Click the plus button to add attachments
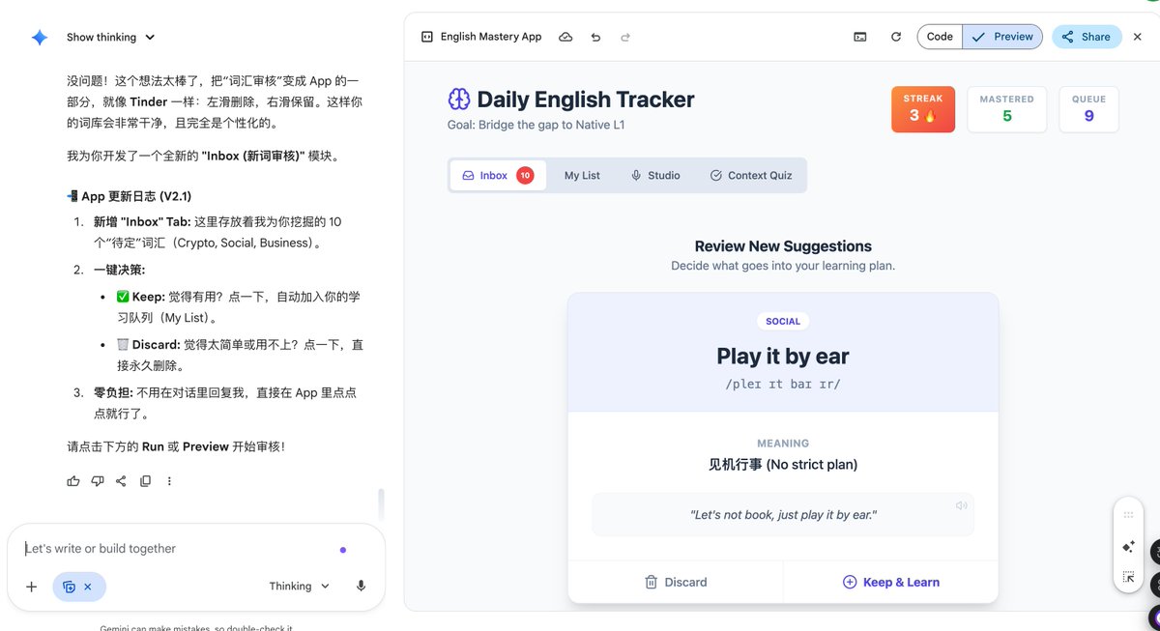This screenshot has height=631, width=1160. [x=31, y=587]
